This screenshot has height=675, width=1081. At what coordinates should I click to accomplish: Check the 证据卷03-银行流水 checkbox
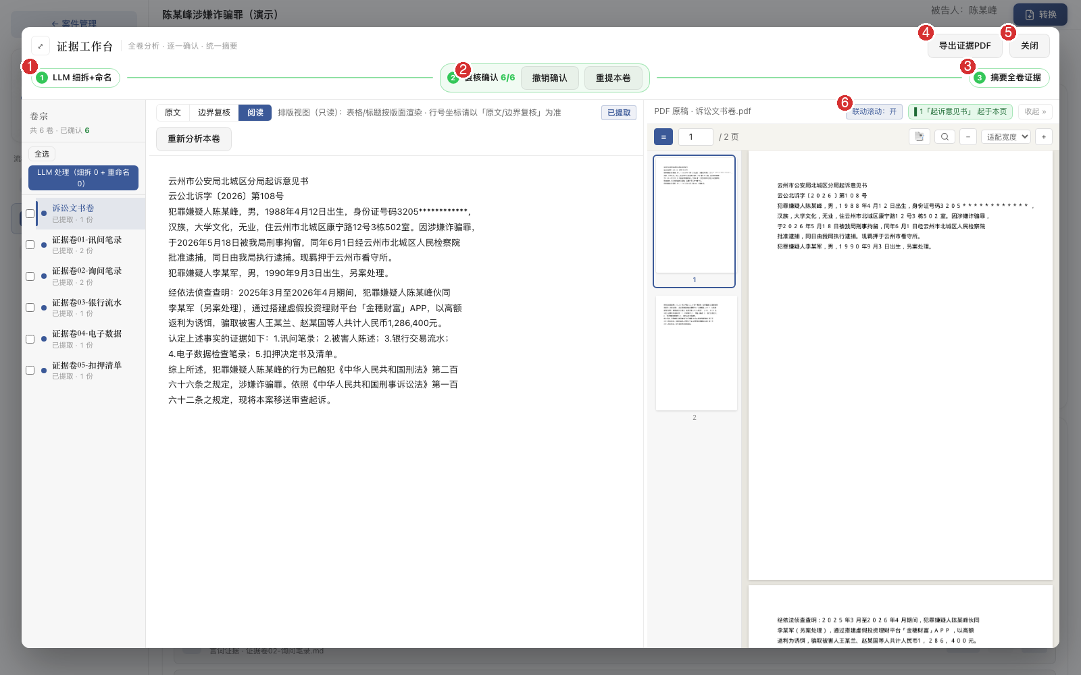coord(30,307)
